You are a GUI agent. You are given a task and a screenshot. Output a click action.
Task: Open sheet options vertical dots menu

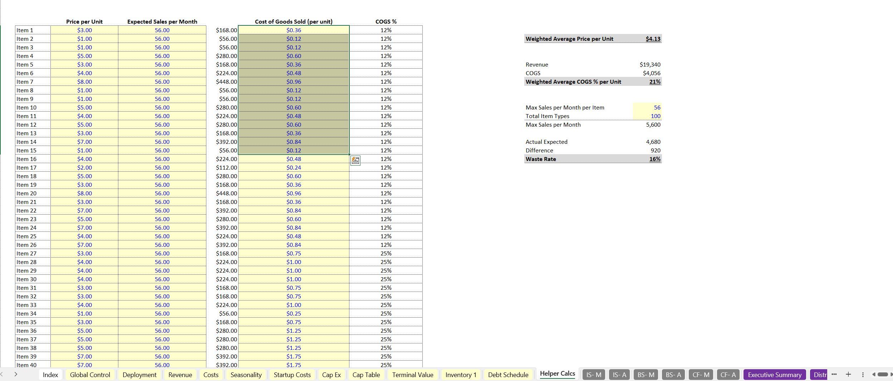coord(863,375)
